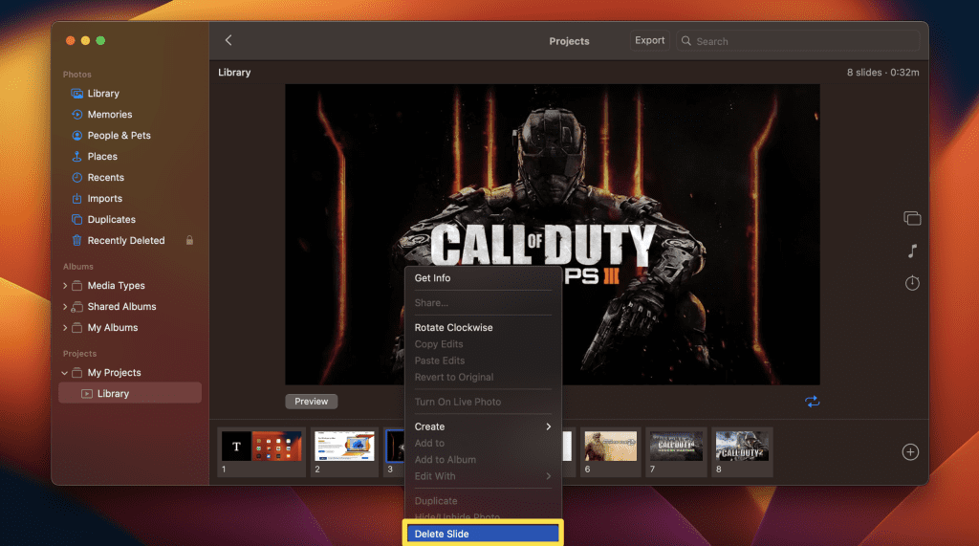Click the Library icon in sidebar
This screenshot has width=979, height=546.
pos(76,94)
